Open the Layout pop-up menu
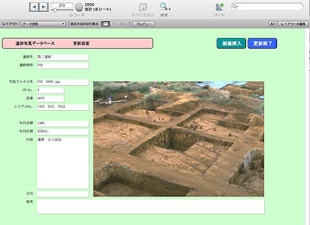Viewport: 310px width, 225px height. tap(43, 24)
